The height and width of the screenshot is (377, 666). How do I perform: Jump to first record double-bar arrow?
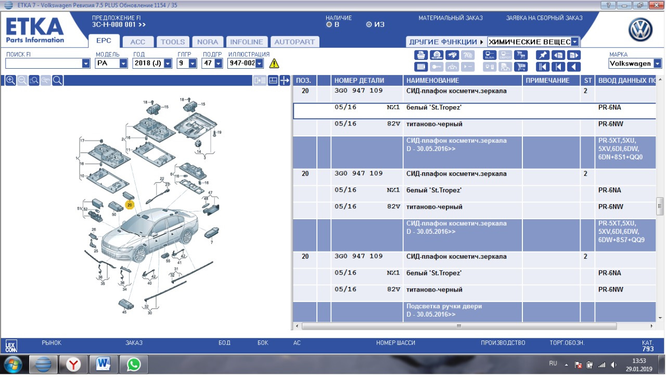tap(543, 67)
